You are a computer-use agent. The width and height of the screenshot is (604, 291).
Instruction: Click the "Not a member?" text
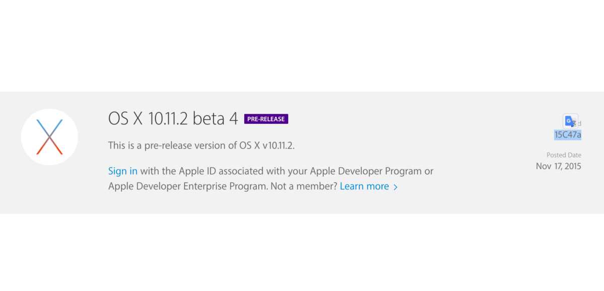pos(304,186)
